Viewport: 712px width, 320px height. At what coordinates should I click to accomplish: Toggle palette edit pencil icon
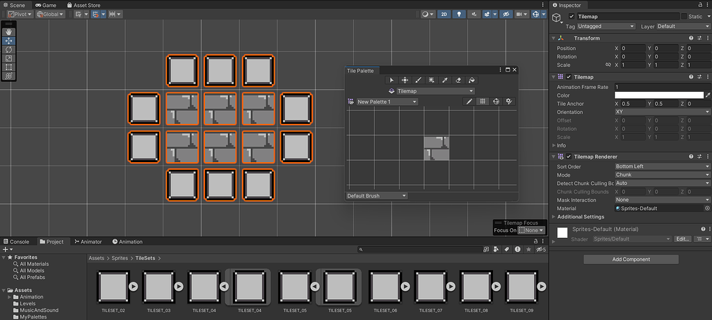pyautogui.click(x=469, y=102)
